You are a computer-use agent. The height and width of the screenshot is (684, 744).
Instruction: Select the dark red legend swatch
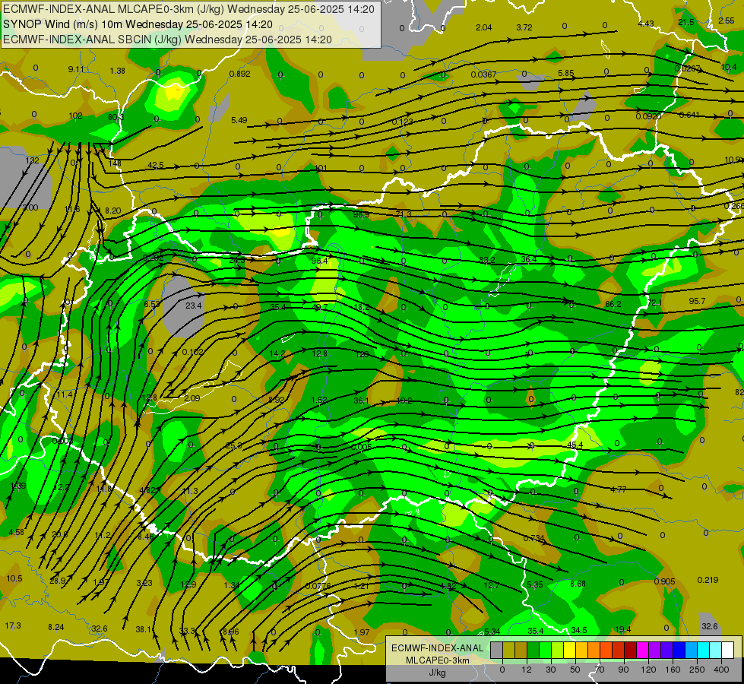pos(631,651)
